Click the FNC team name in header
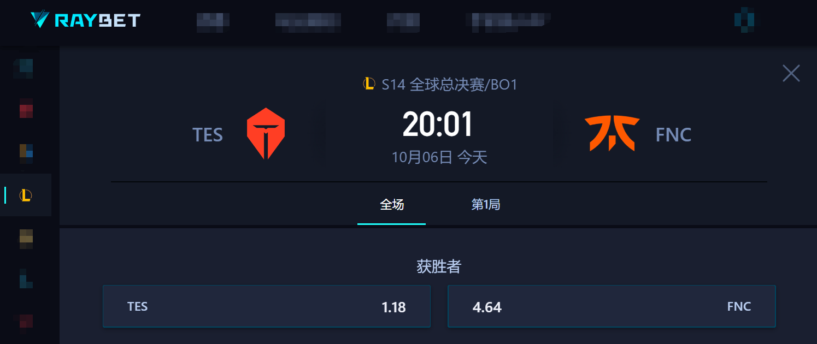Image resolution: width=817 pixels, height=344 pixels. tap(673, 134)
